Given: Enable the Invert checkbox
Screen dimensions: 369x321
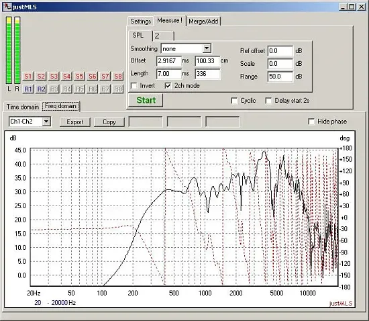Looking at the screenshot, I should click(x=134, y=86).
